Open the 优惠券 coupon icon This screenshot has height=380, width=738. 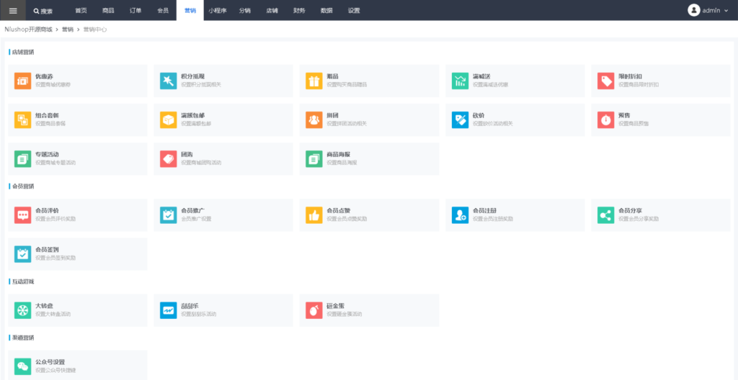point(22,81)
